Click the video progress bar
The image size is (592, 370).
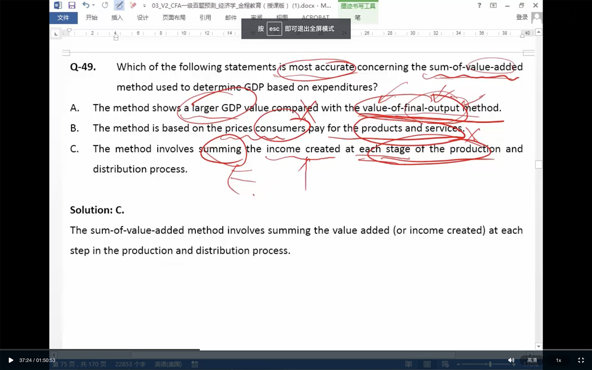[296, 350]
